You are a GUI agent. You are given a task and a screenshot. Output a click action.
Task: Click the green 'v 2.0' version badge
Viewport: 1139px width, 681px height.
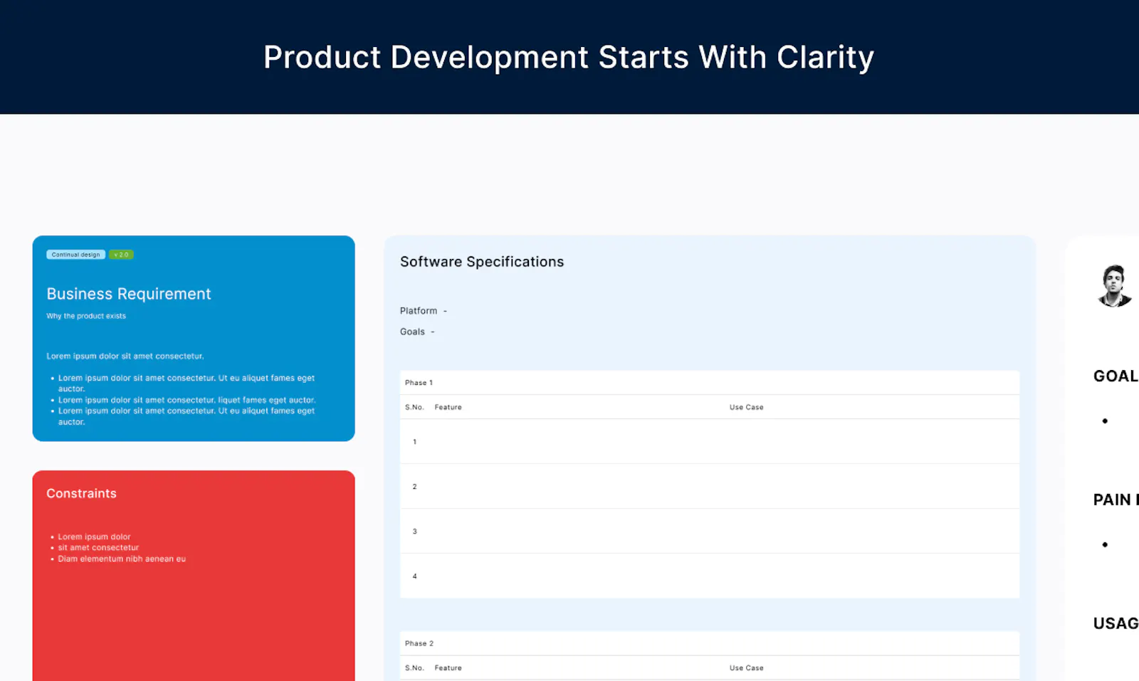pos(121,255)
